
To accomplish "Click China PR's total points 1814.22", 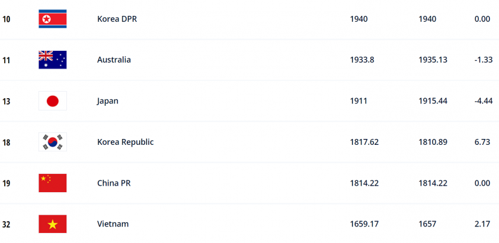I will point(364,183).
